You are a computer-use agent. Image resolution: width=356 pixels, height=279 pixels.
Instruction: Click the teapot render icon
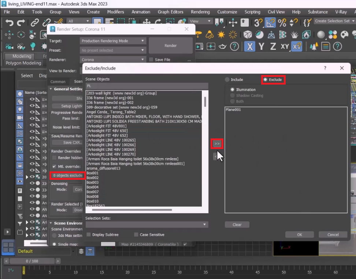click(222, 46)
